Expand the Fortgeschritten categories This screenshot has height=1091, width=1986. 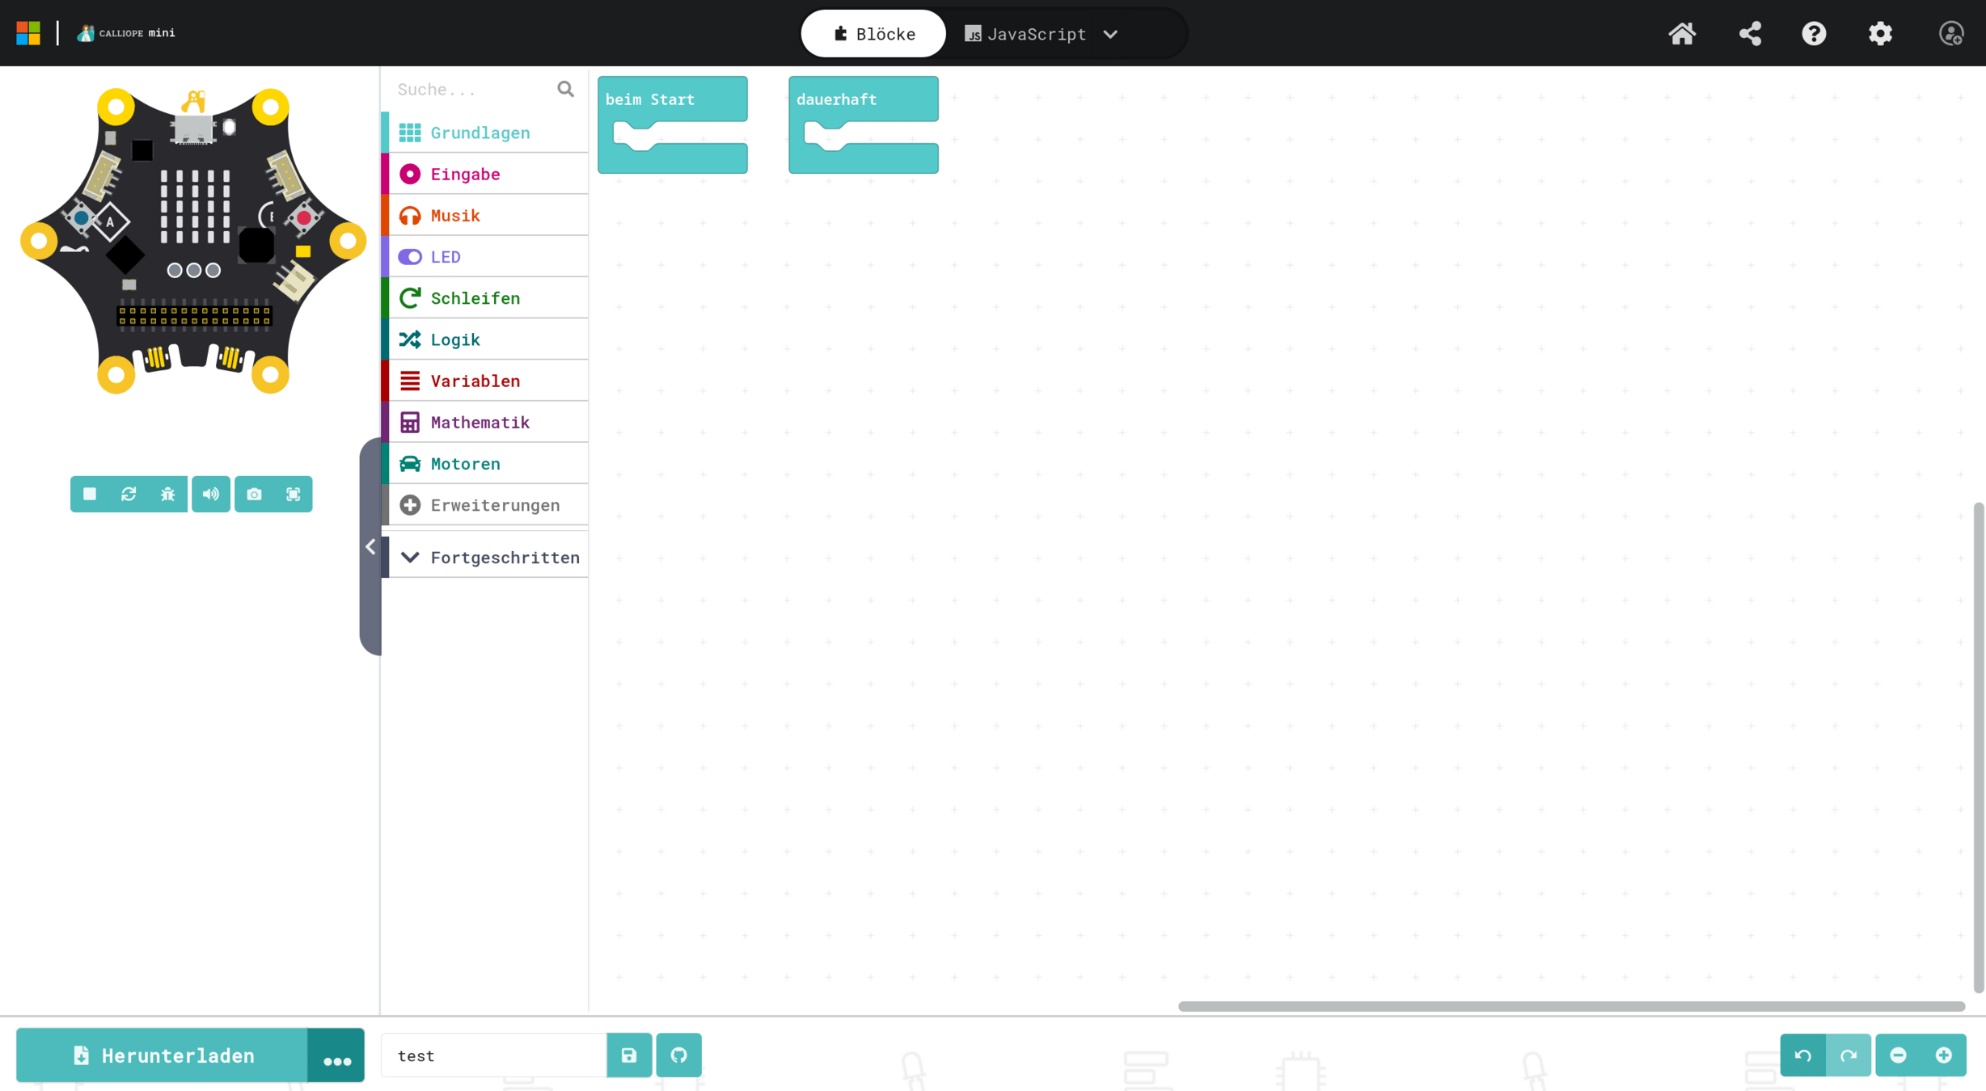tap(489, 558)
